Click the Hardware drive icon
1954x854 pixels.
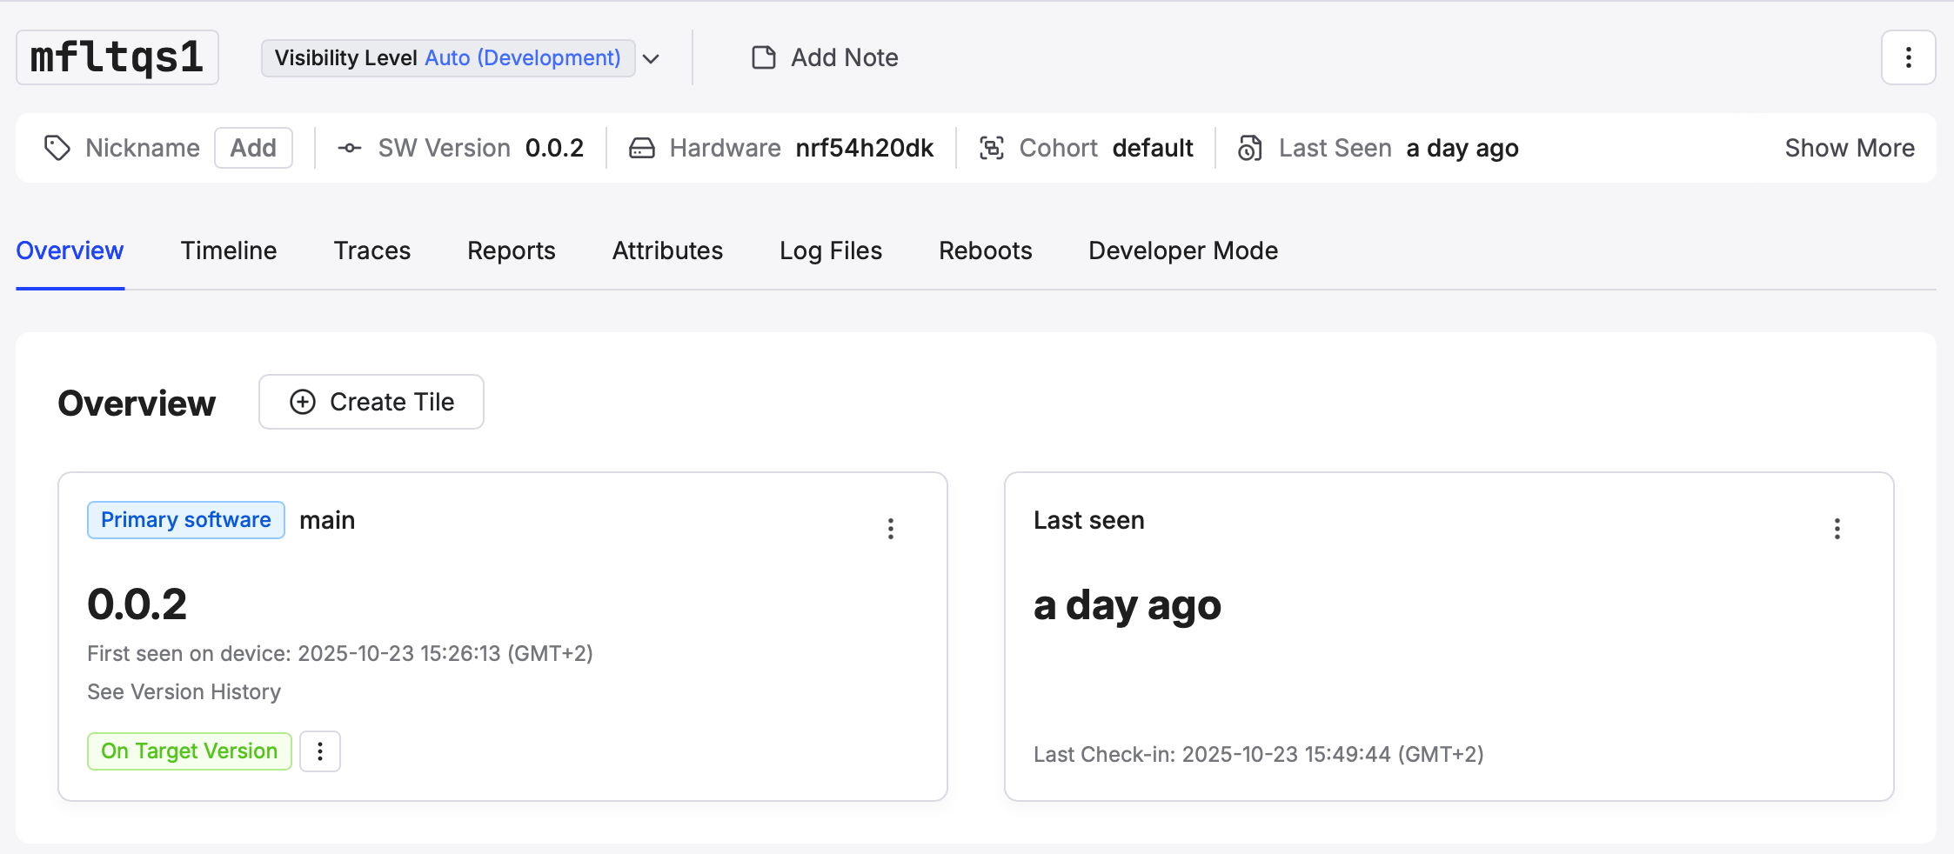point(642,148)
